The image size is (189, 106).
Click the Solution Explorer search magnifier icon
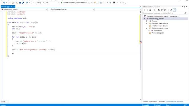(x=185, y=13)
